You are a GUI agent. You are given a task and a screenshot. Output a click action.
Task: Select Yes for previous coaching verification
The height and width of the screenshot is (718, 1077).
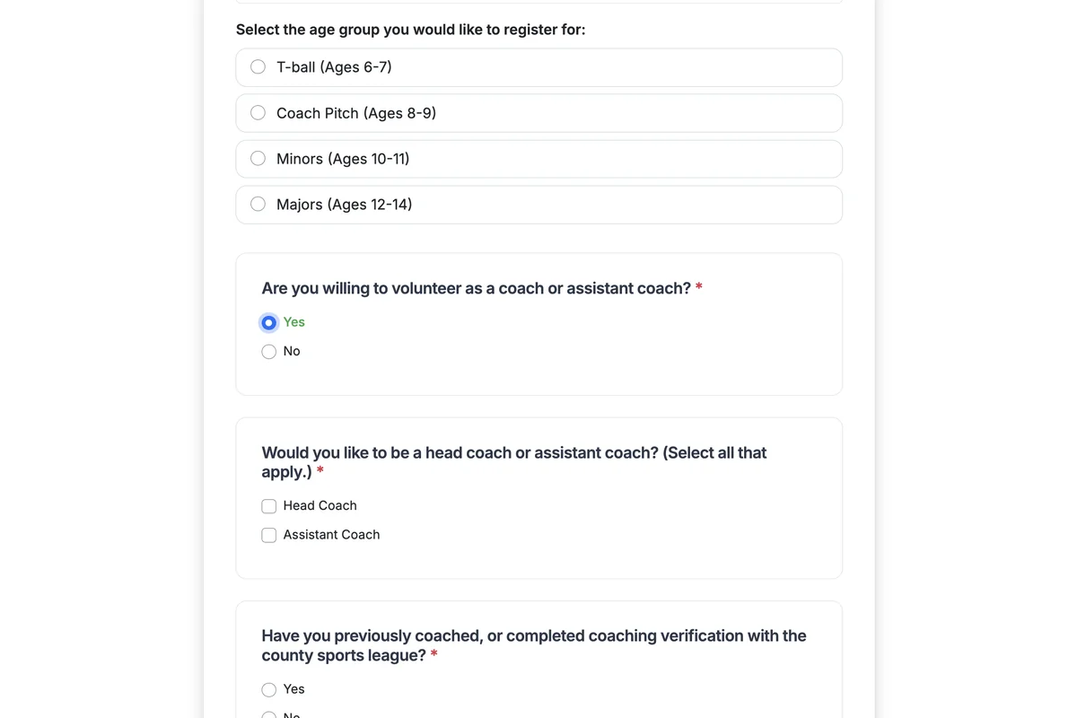[x=268, y=688]
